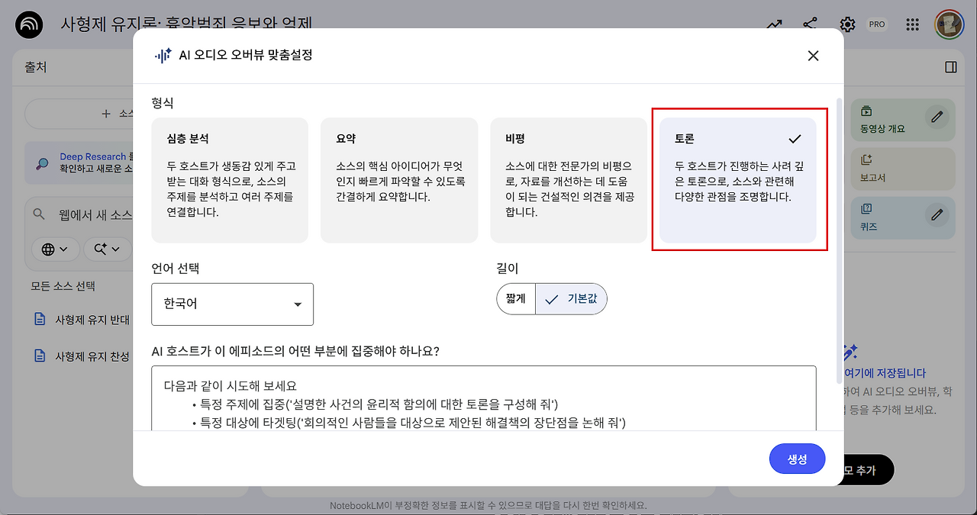Close the AI 오디오 오버뷰 dialog
Screen dimensions: 977x515
tap(813, 56)
